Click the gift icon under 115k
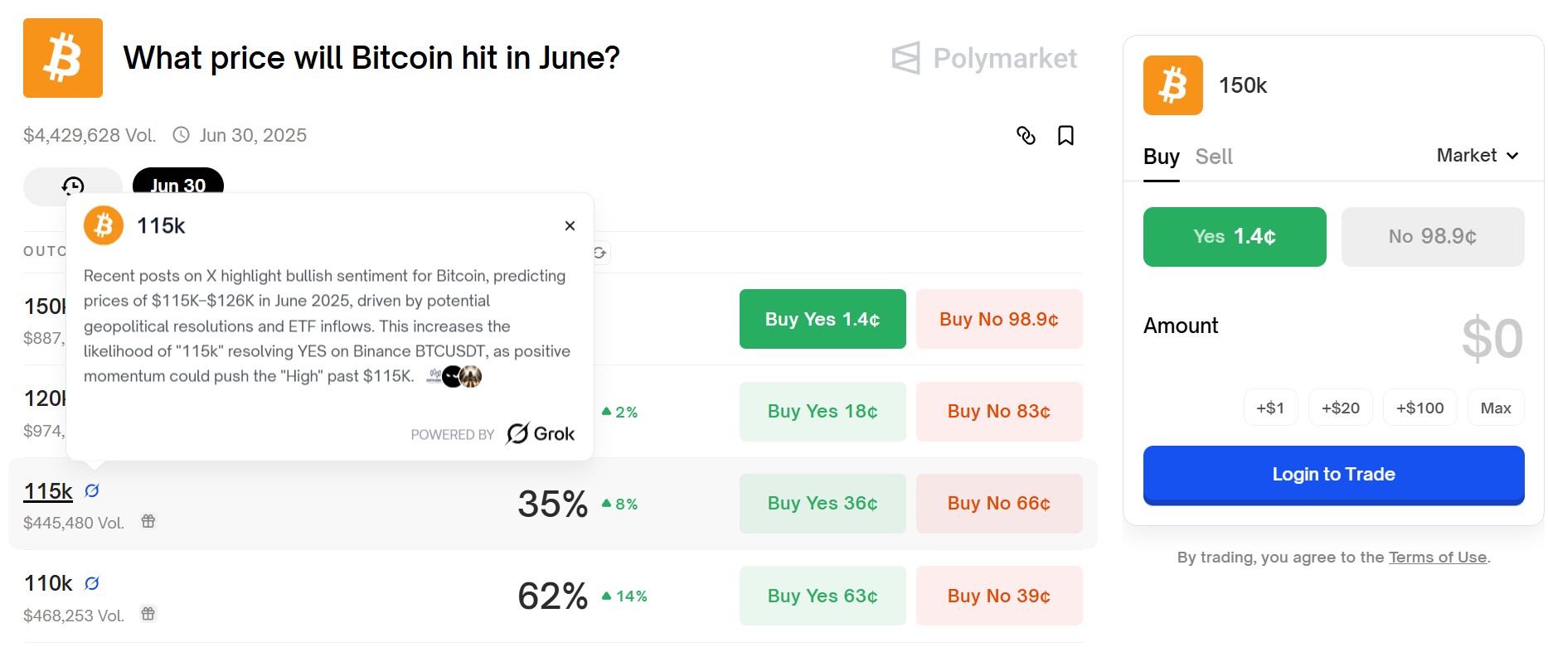This screenshot has height=647, width=1548. pos(148,521)
